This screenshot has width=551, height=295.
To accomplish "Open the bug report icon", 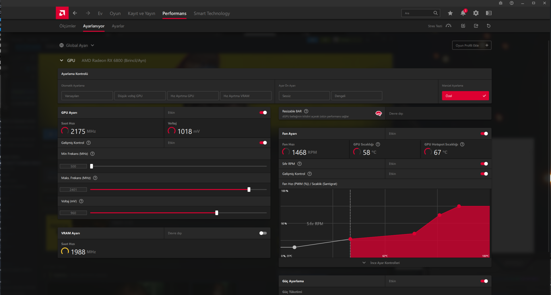I will coord(500,3).
